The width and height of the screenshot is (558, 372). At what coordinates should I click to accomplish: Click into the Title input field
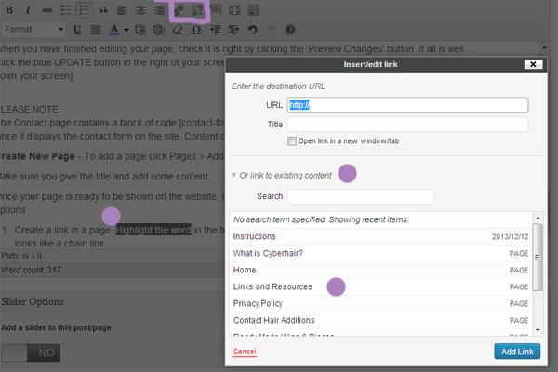point(407,125)
